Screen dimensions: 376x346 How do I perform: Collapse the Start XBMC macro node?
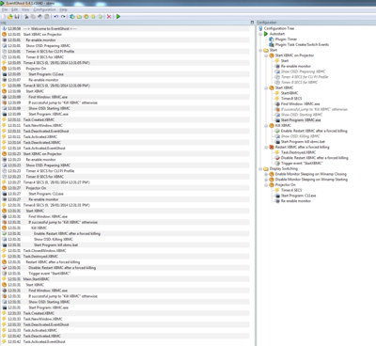coord(266,87)
